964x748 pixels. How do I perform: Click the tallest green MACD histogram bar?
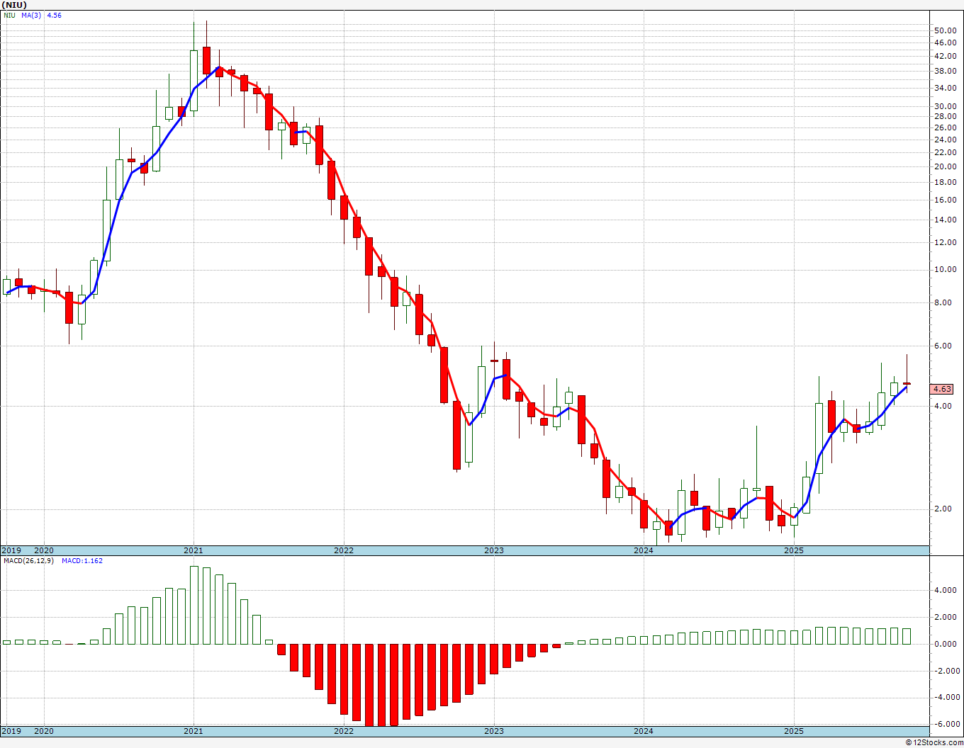click(194, 606)
